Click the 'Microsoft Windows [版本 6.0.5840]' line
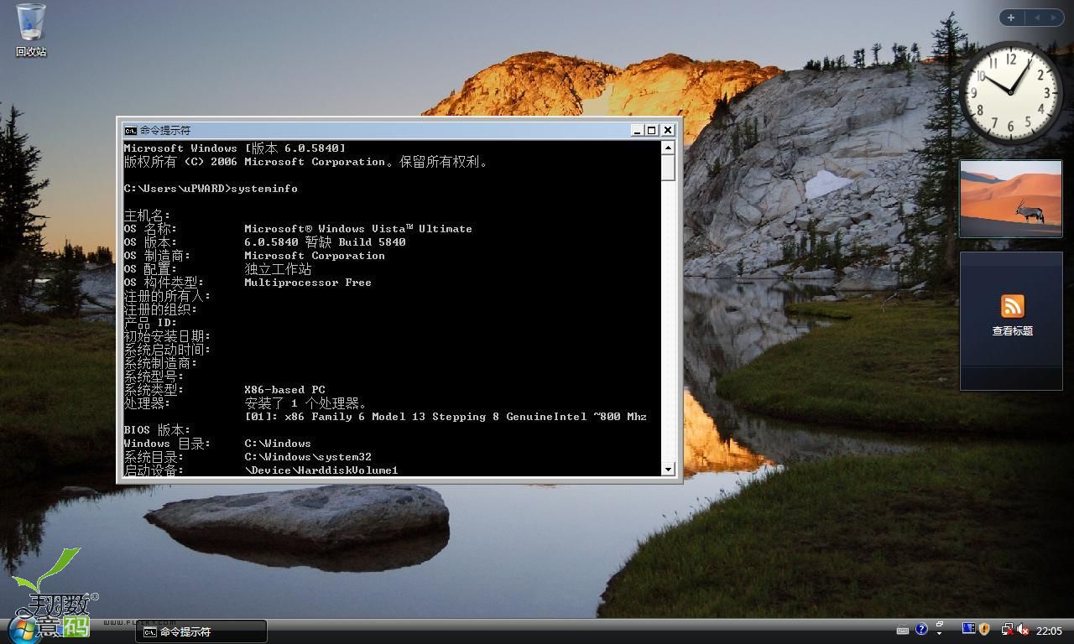 point(235,148)
